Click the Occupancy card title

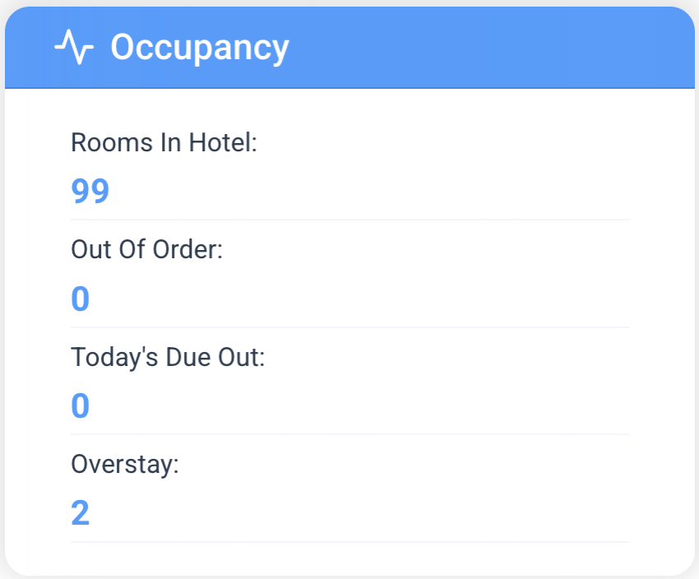[200, 48]
